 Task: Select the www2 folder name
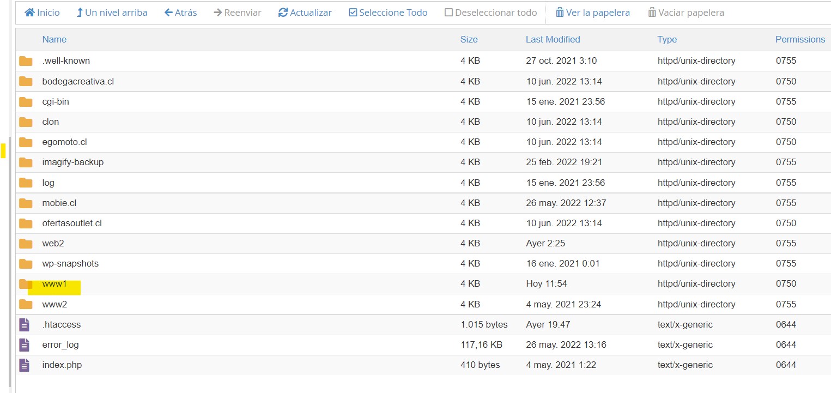point(54,304)
